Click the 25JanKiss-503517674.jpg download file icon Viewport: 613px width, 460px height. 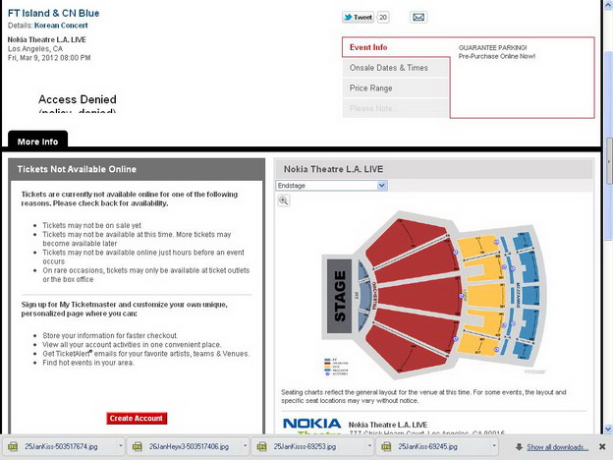click(x=13, y=446)
